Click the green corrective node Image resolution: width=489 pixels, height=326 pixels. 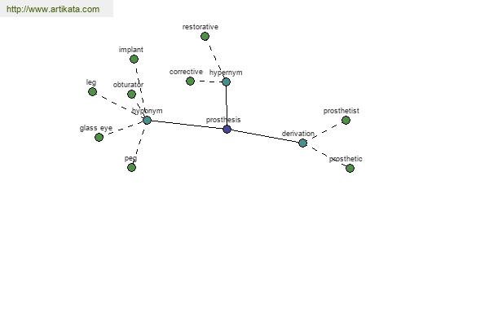coord(190,81)
